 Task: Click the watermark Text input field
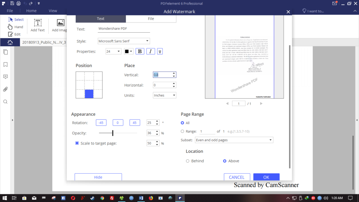tap(124, 29)
